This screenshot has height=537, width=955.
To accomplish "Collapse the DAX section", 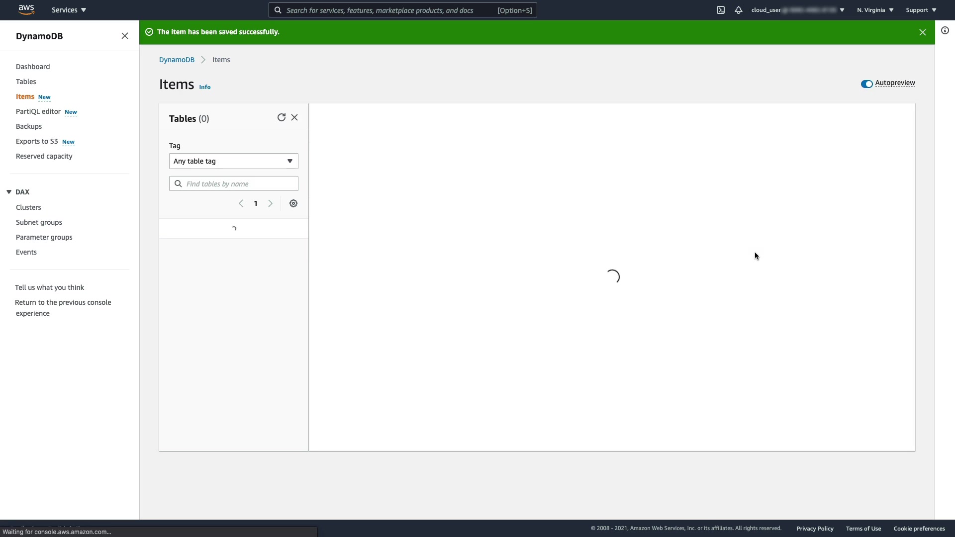I will 9,192.
